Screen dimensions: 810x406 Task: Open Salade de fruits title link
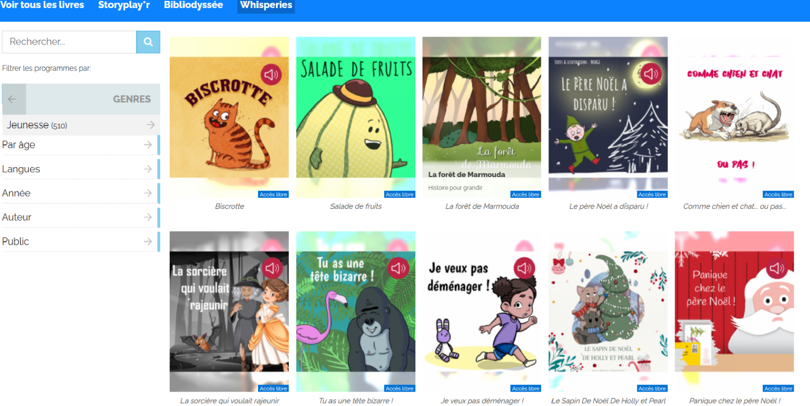tap(356, 206)
